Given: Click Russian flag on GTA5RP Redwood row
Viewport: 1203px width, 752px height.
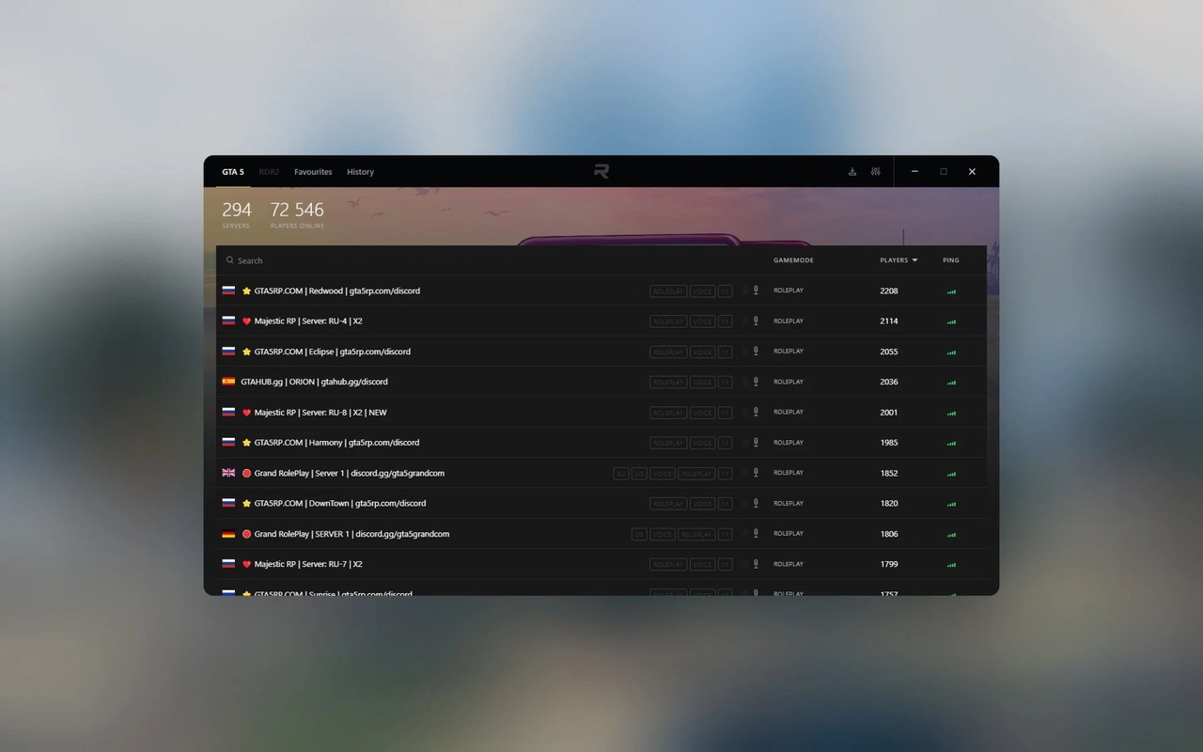Looking at the screenshot, I should click(228, 290).
